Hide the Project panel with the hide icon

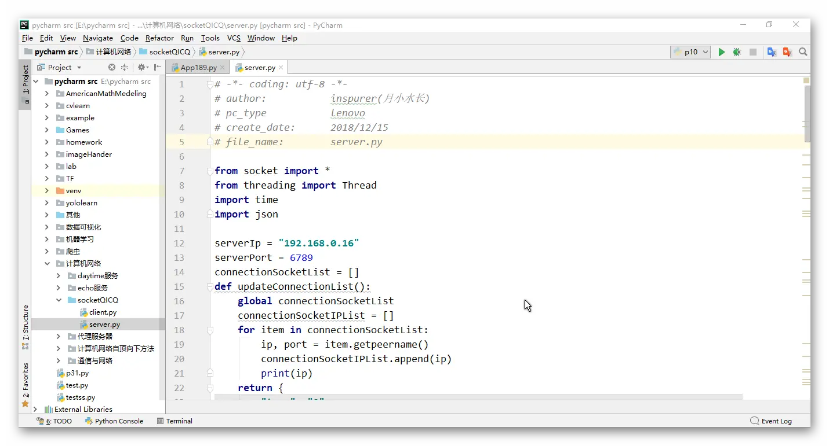point(158,68)
